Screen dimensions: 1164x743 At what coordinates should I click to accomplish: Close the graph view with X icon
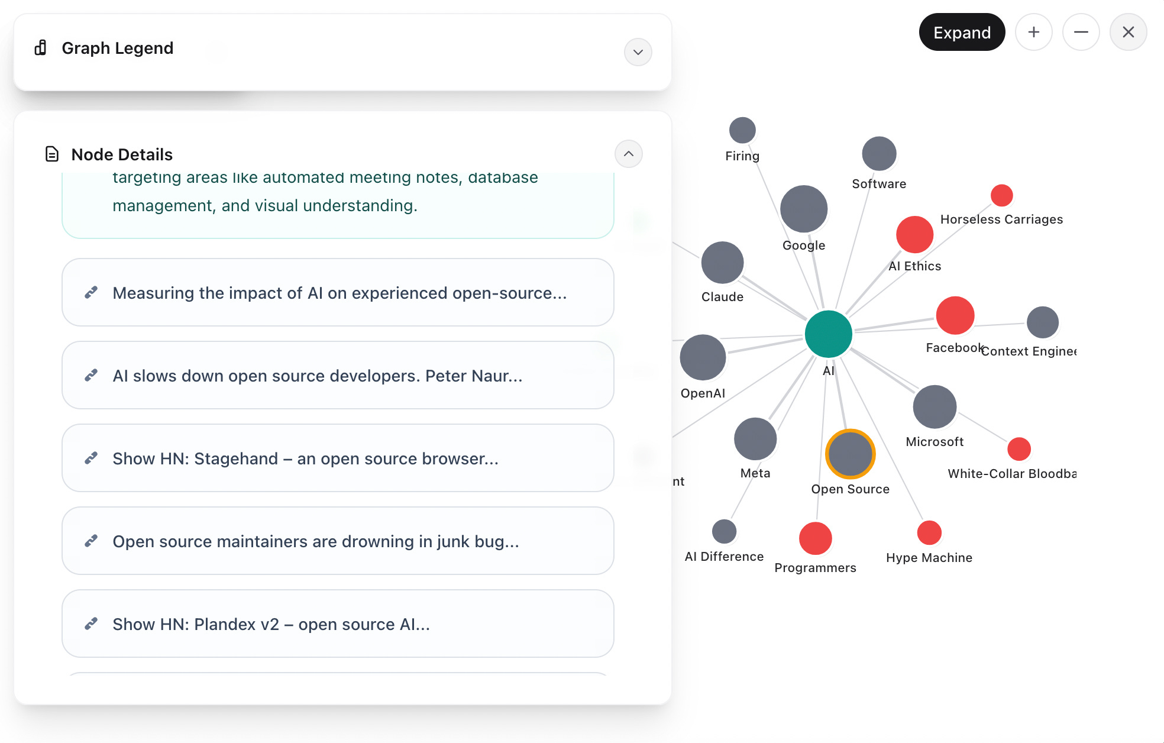1128,32
